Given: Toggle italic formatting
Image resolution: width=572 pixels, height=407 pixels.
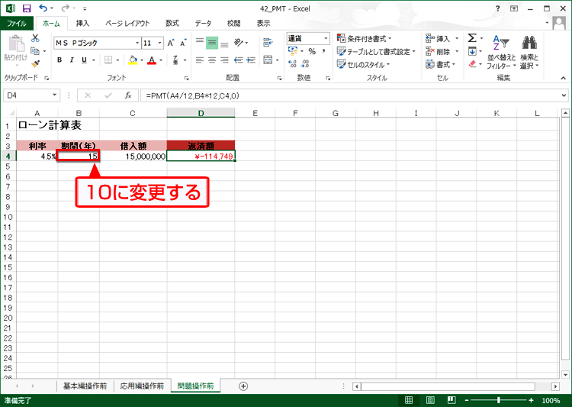Looking at the screenshot, I should [x=72, y=60].
